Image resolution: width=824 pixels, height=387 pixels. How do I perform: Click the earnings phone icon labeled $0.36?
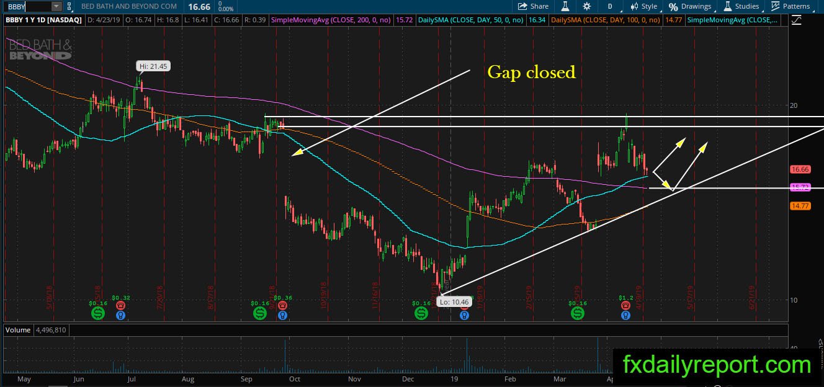coord(283,305)
